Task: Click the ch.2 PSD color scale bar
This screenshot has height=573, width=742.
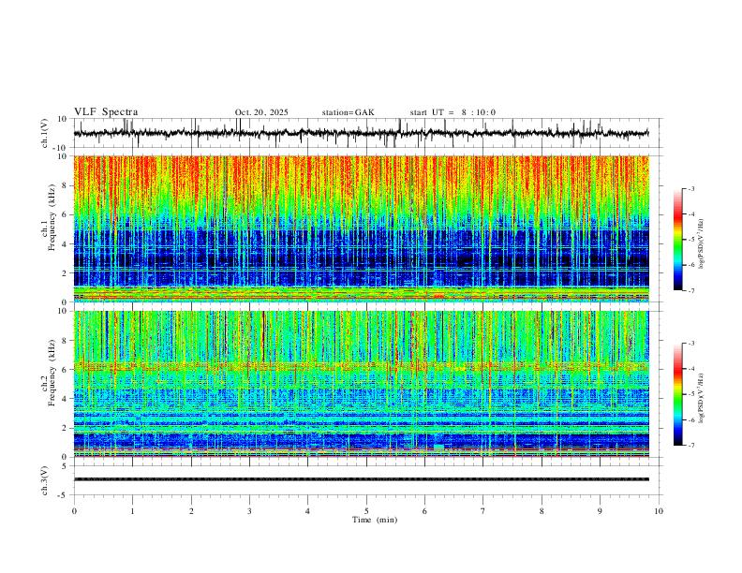Action: pyautogui.click(x=677, y=394)
